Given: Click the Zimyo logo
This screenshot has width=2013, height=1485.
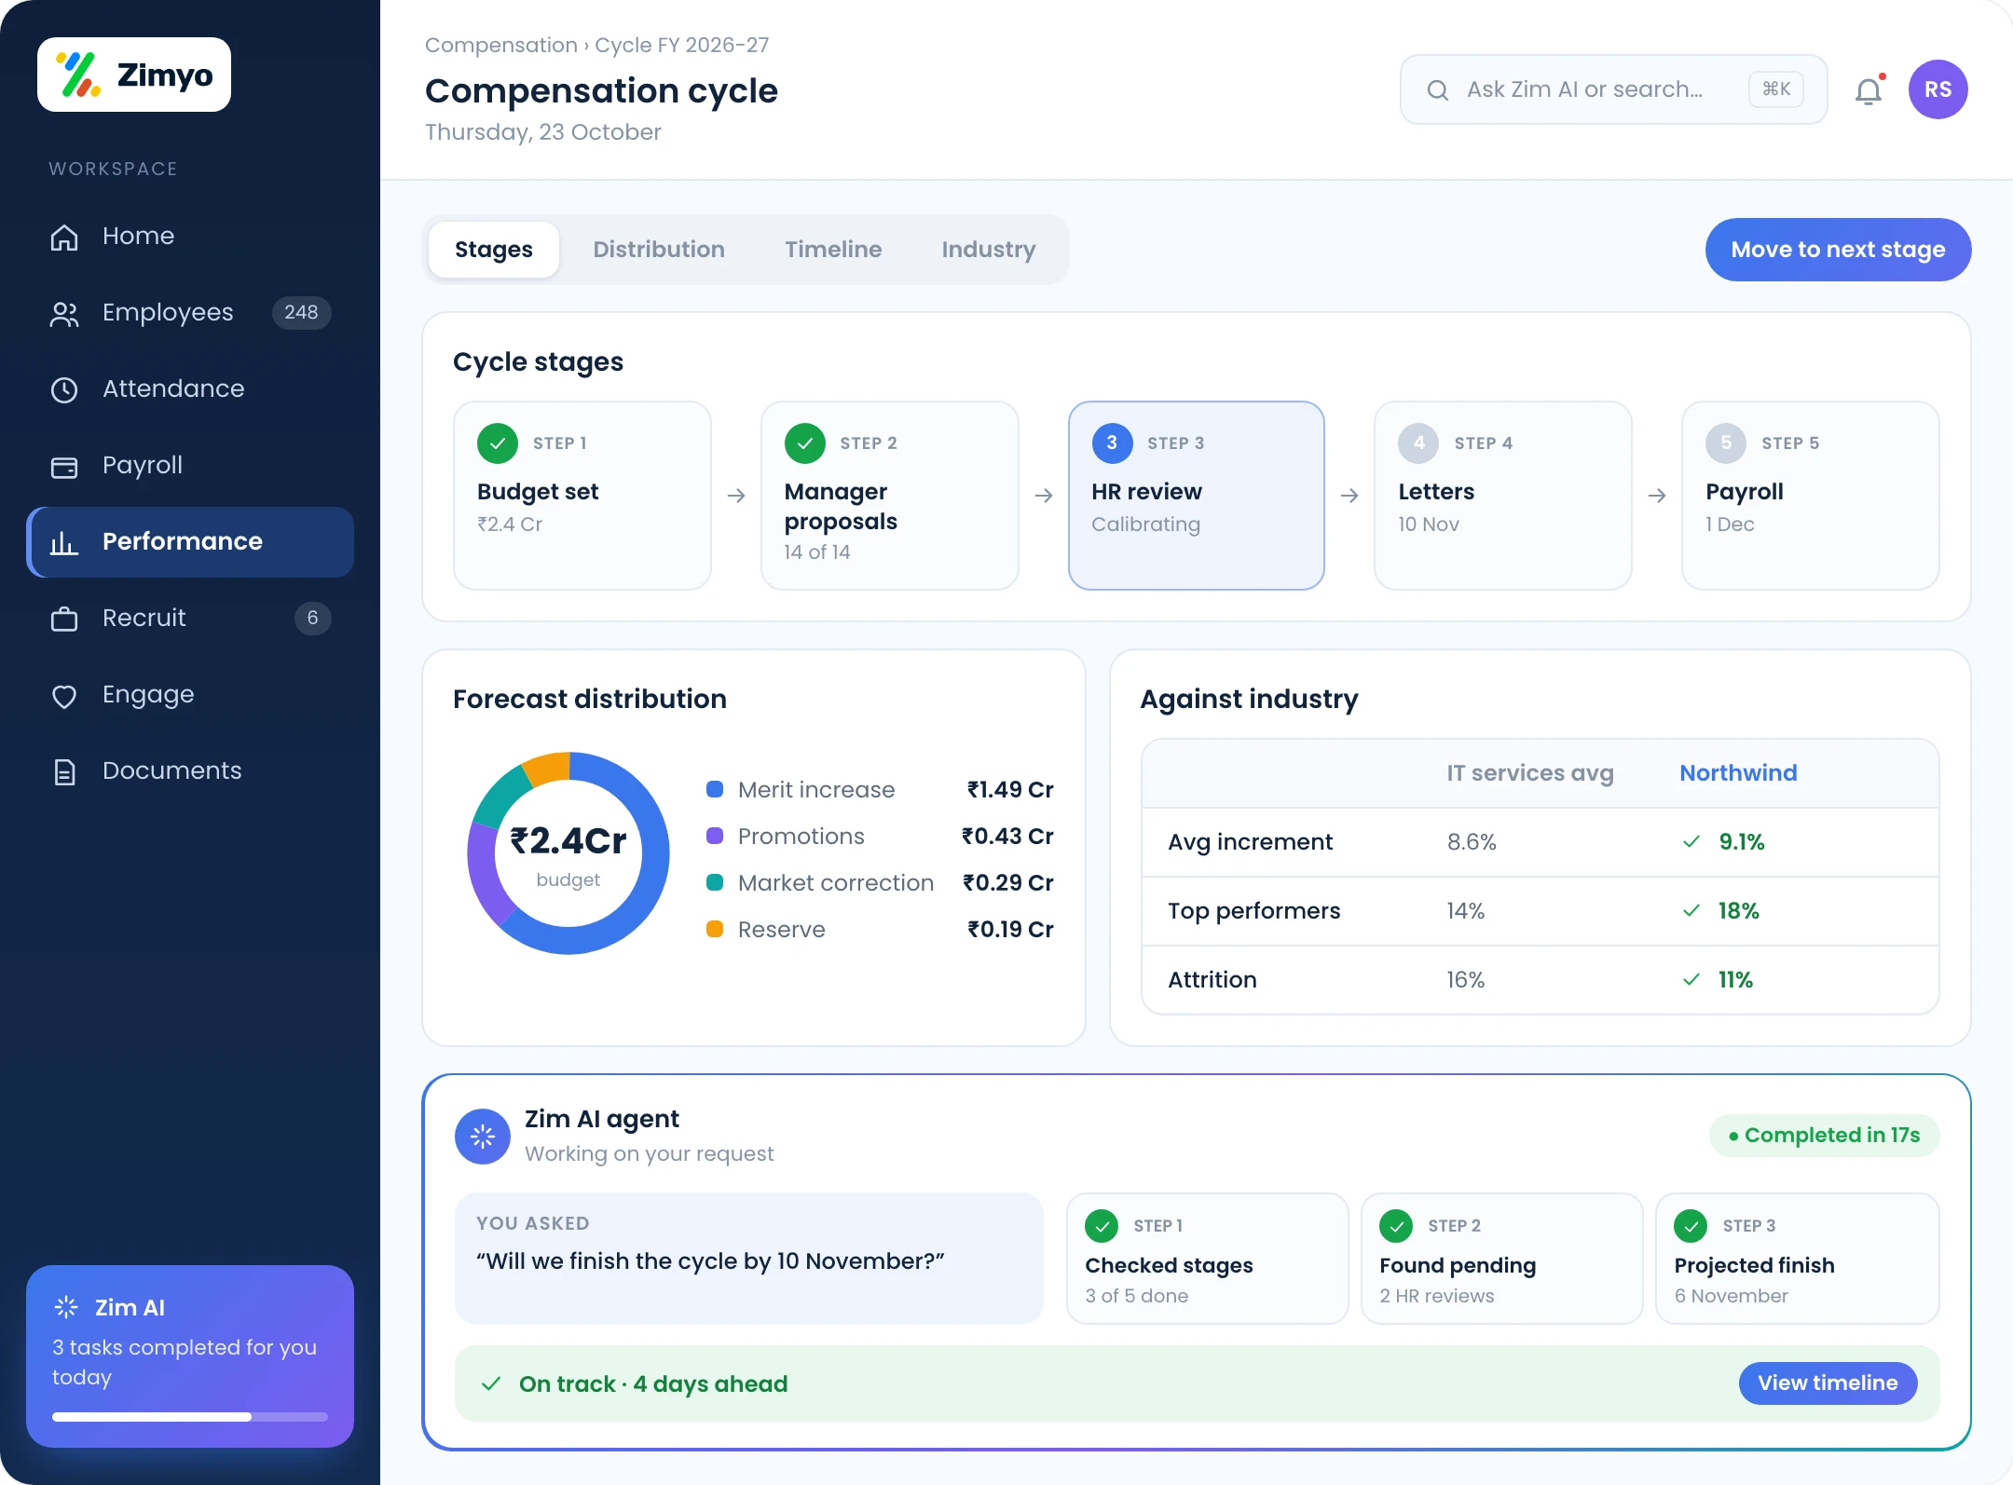Looking at the screenshot, I should point(134,75).
